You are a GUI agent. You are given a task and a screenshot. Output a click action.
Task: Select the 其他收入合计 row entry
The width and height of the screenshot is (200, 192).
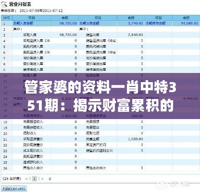(33, 168)
